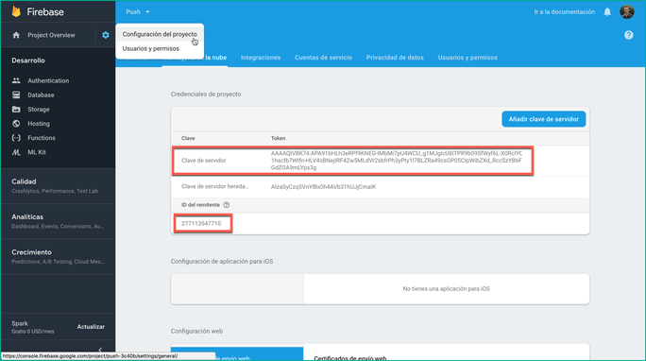This screenshot has height=361, width=646.
Task: Click the Hosting globe icon
Action: tap(16, 123)
